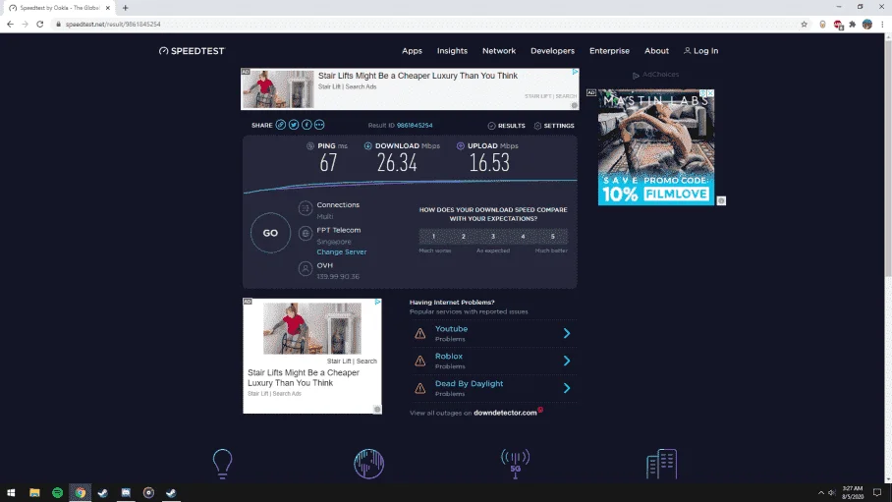892x502 pixels.
Task: Open the Developers menu
Action: point(552,51)
